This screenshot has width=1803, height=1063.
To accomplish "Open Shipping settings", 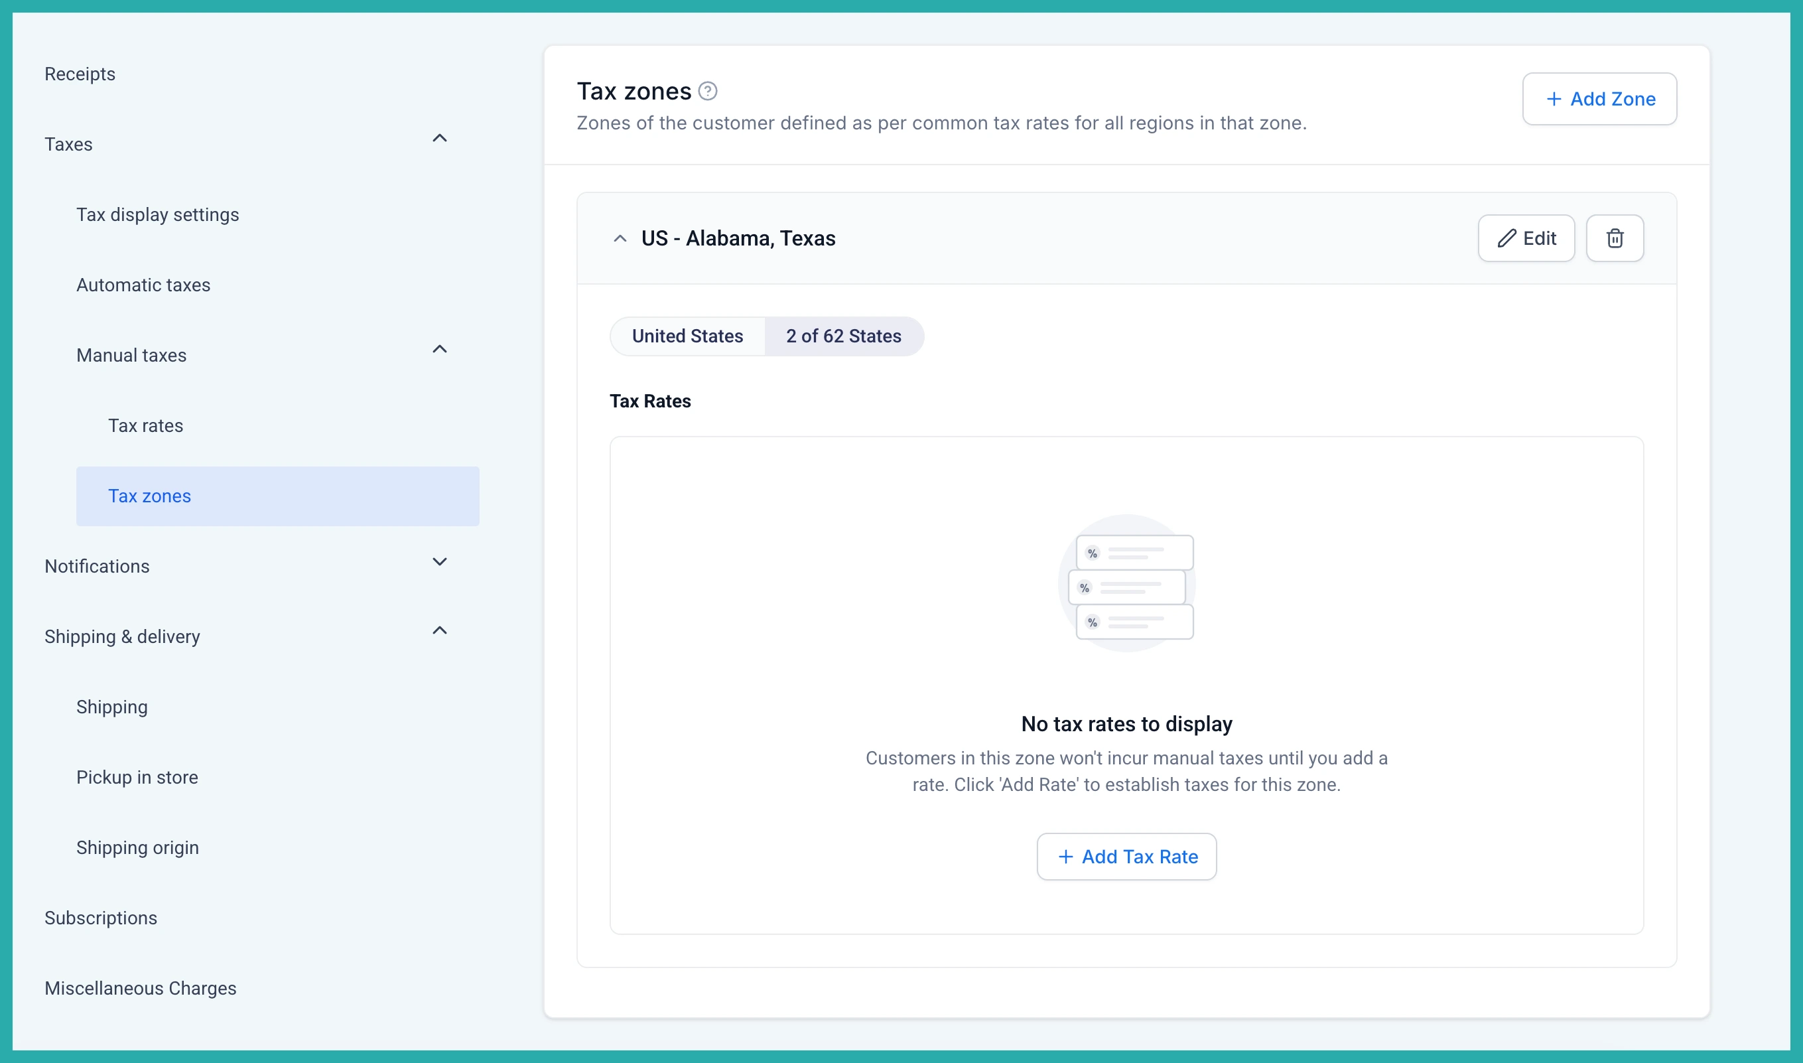I will tap(111, 707).
